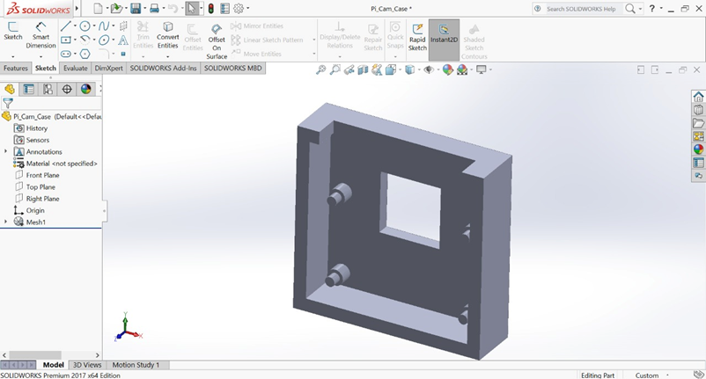Open the Save dropdown arrow
This screenshot has width=706, height=379.
point(144,9)
